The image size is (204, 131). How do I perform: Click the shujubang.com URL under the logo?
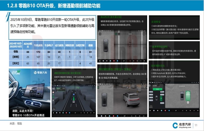point(185,127)
